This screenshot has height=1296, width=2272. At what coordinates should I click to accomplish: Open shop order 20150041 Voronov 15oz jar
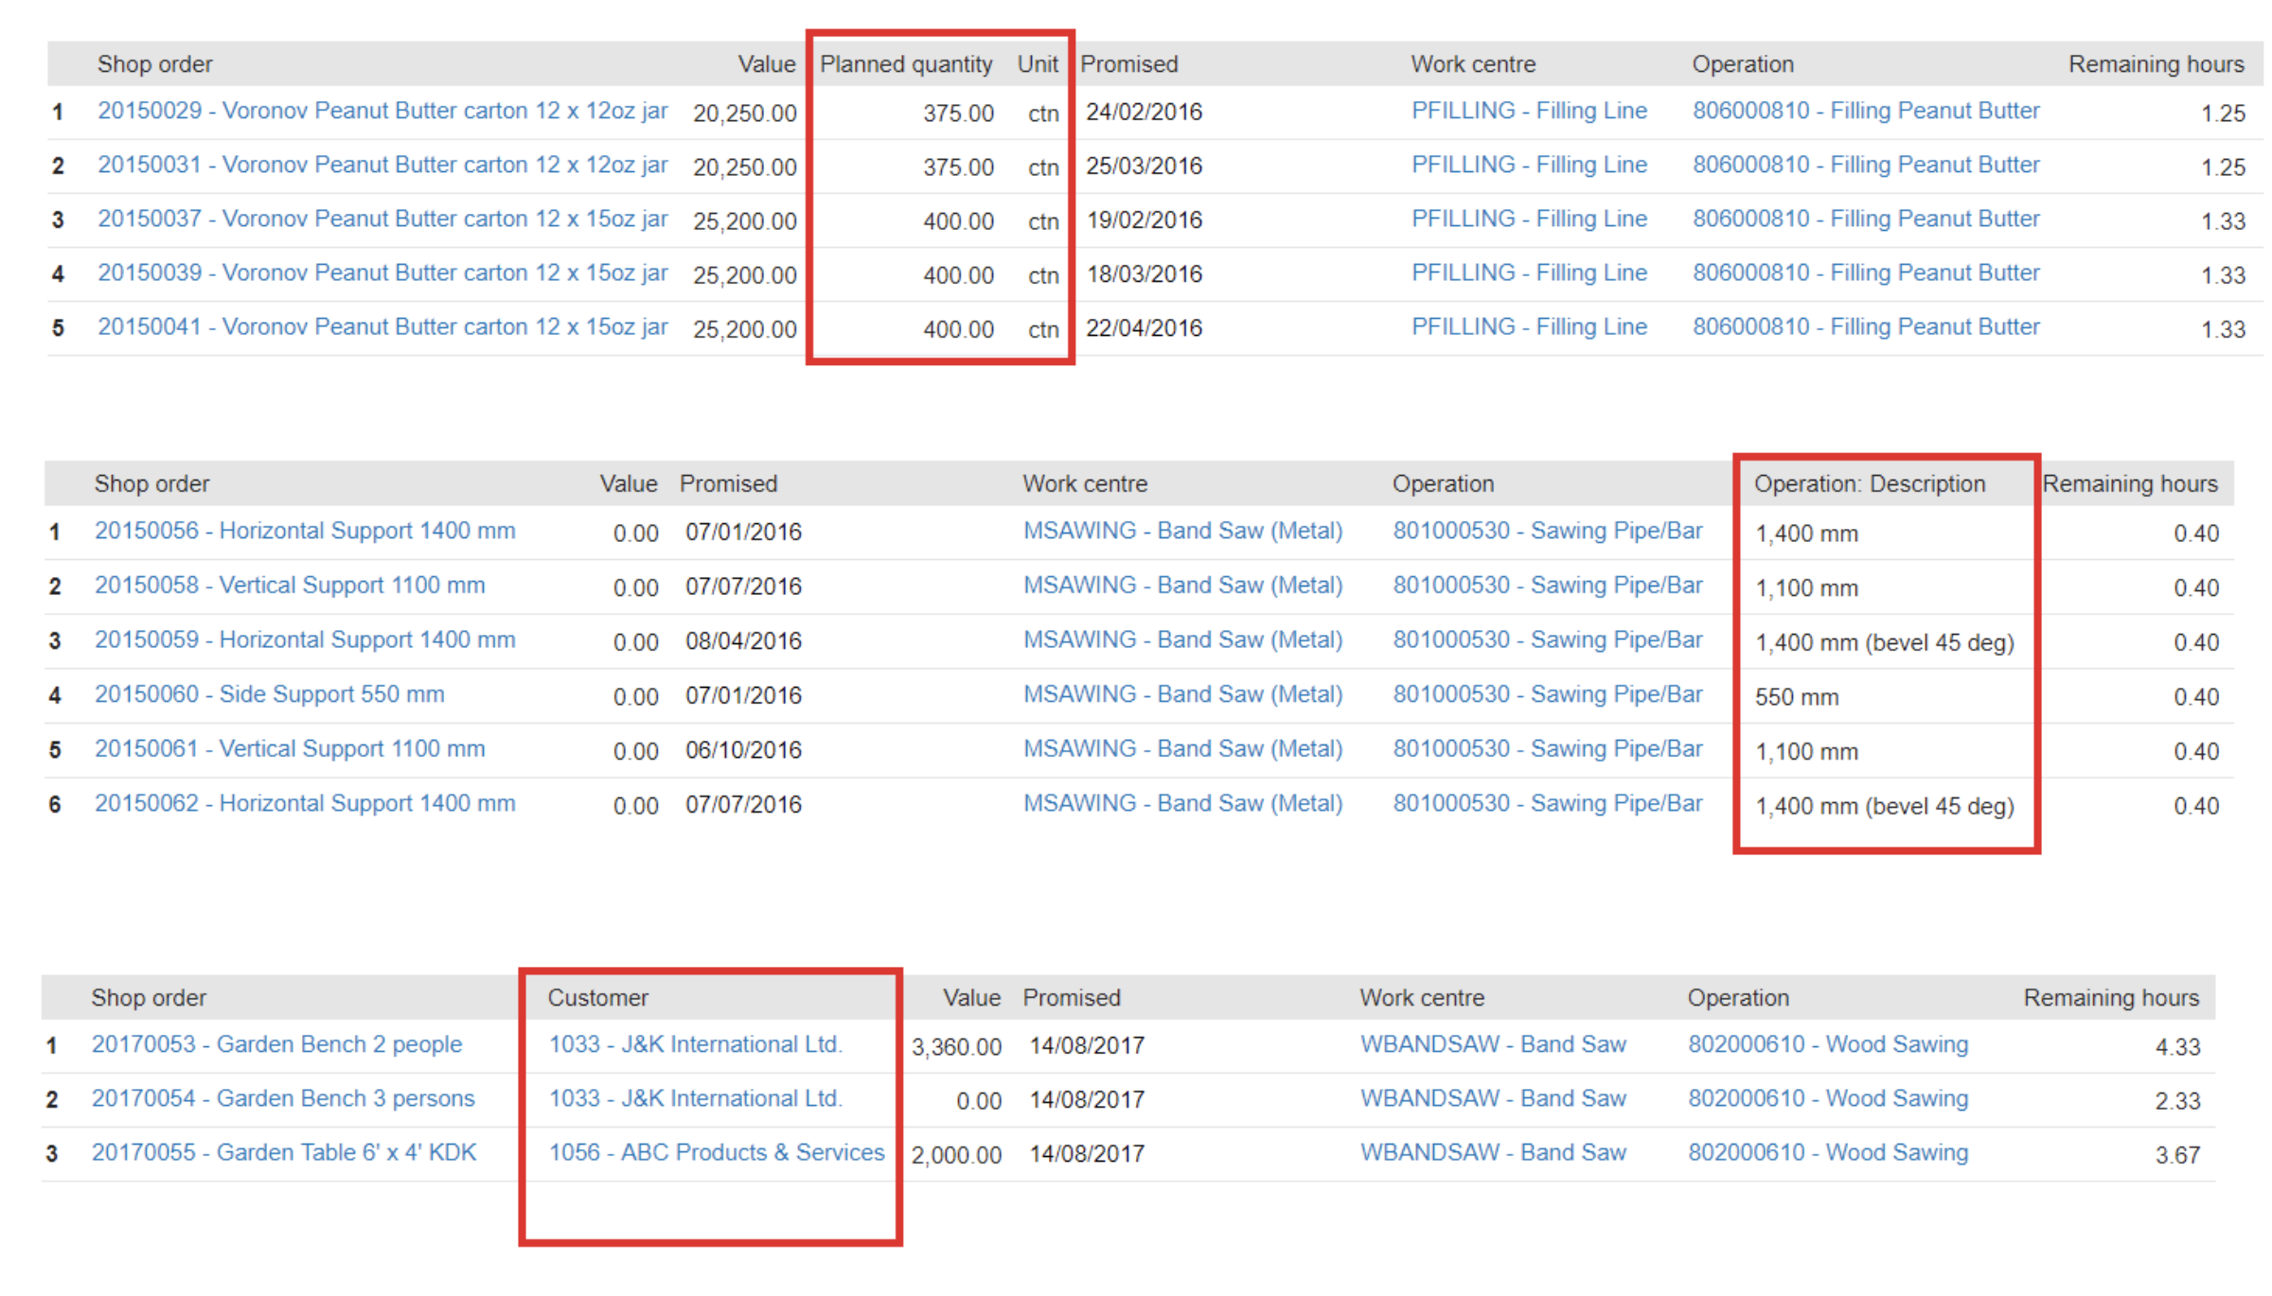coord(382,326)
